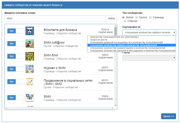The image size is (180, 123).
Task: Open SMM соб@чки community title
Action: coord(54,43)
